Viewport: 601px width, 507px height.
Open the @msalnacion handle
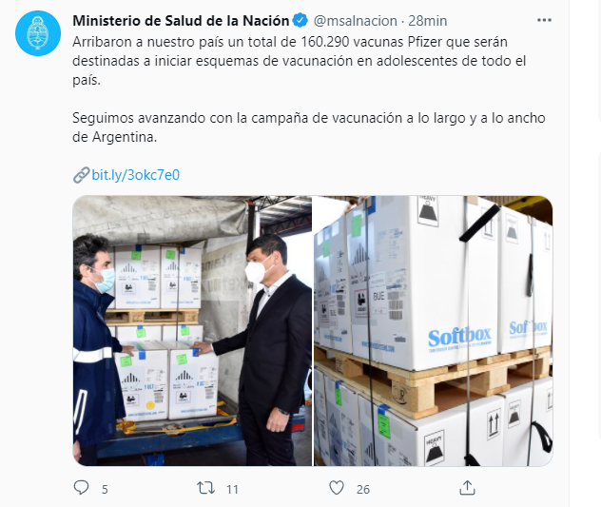[x=356, y=21]
